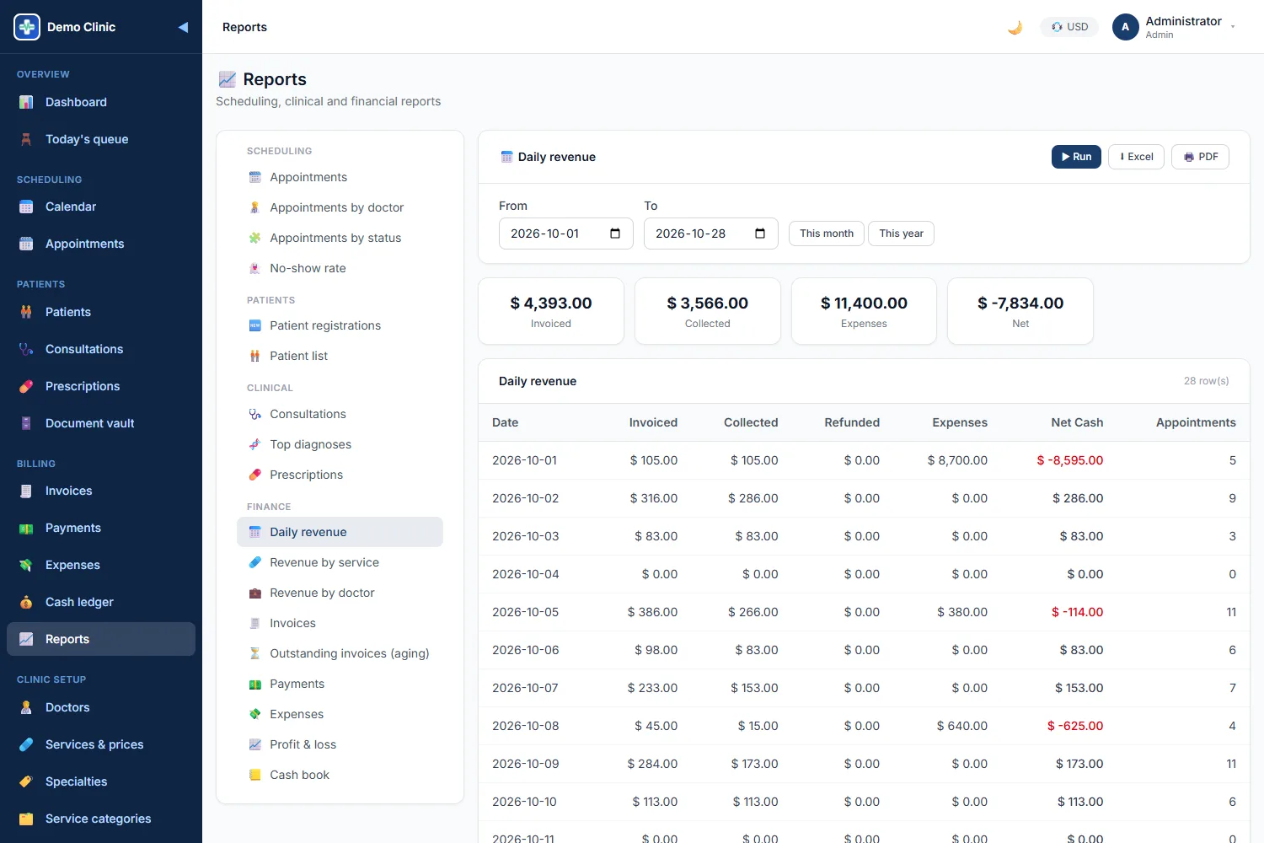This screenshot has height=843, width=1264.
Task: Click the $ 4,393.00 Invoiced summary card
Action: (551, 311)
